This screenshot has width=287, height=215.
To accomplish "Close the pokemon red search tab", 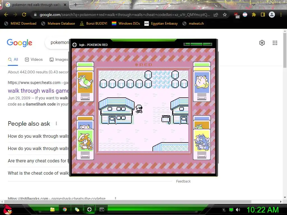I will coord(65,5).
